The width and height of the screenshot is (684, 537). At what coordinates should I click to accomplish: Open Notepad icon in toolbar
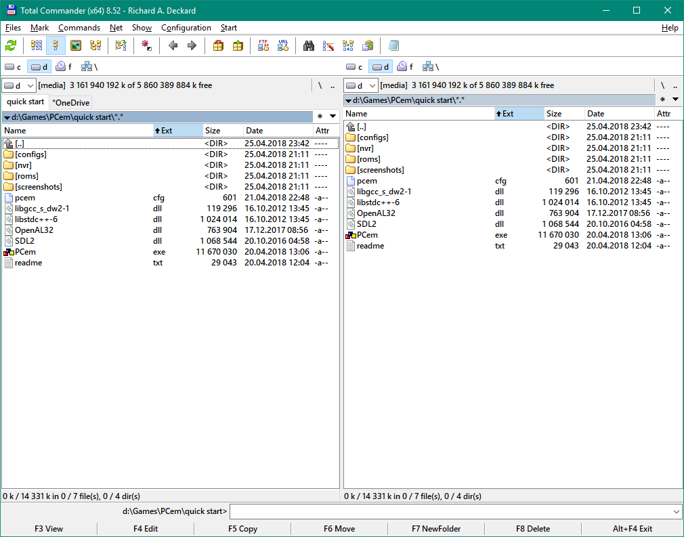[x=393, y=46]
